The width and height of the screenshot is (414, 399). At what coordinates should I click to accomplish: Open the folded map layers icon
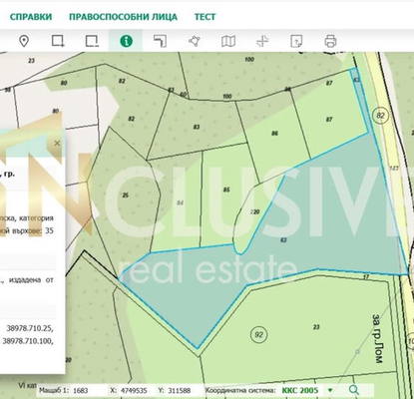pyautogui.click(x=228, y=41)
